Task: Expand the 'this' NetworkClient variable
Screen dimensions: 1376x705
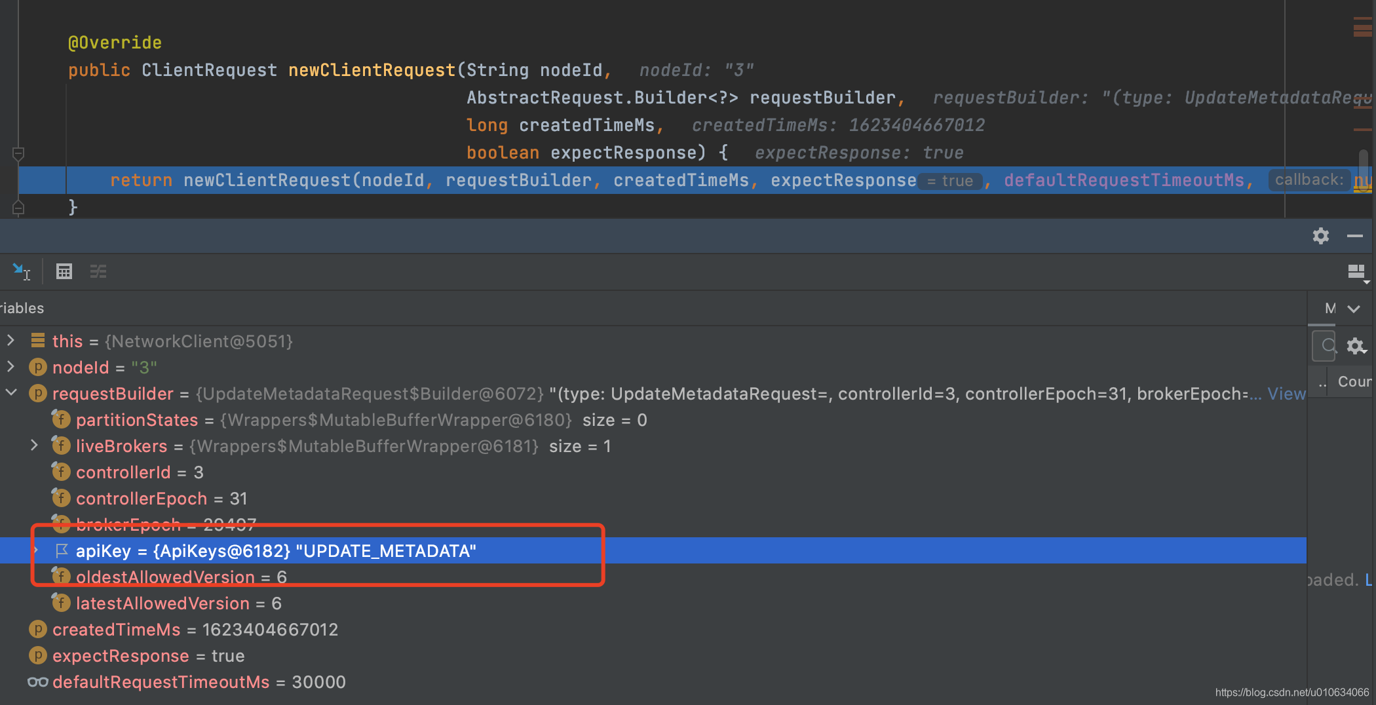Action: 10,340
